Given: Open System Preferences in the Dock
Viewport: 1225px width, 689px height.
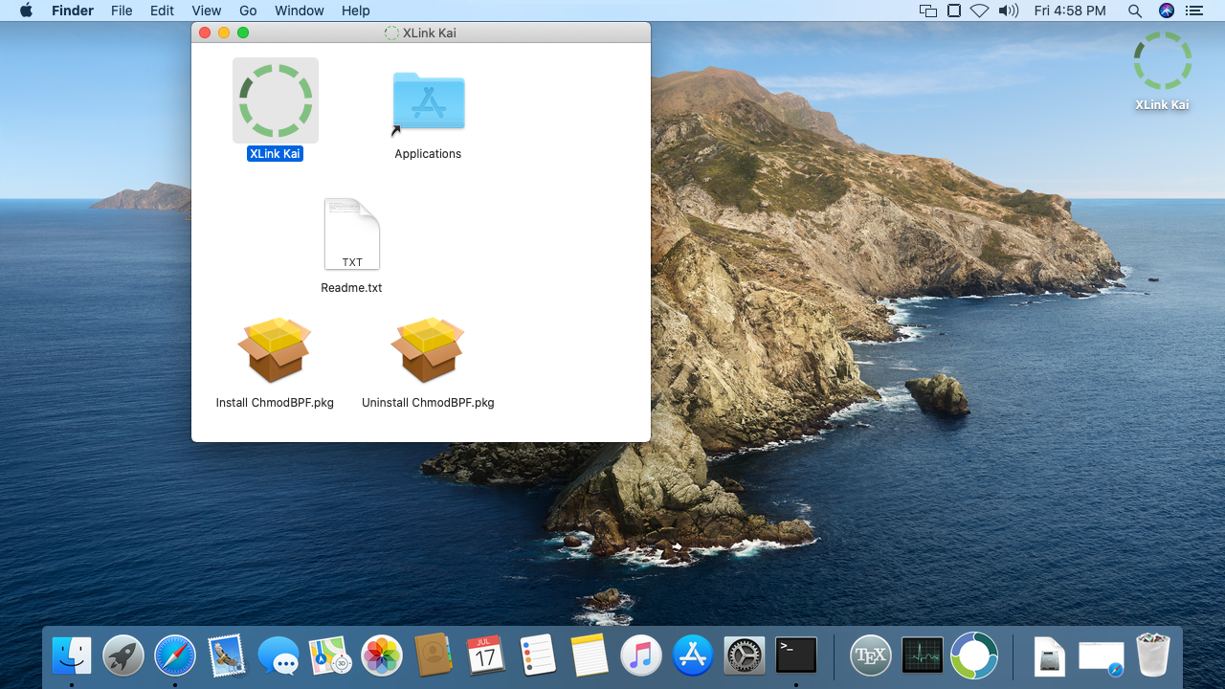Looking at the screenshot, I should 745,656.
